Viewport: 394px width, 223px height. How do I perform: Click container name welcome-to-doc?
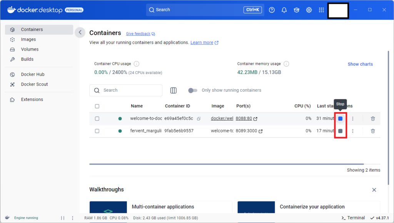tap(146, 118)
